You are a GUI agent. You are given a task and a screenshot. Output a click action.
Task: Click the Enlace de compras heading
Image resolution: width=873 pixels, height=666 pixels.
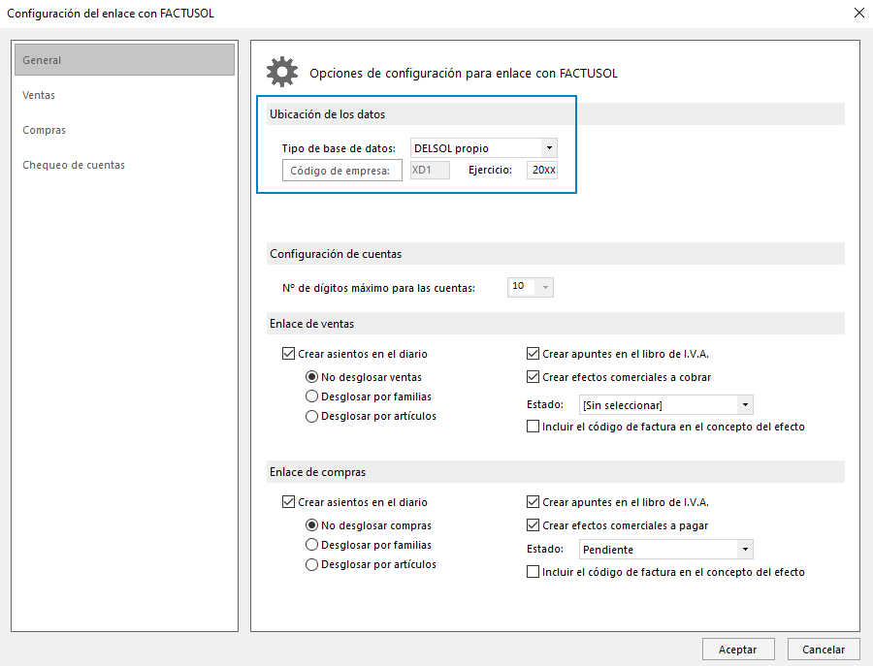click(x=318, y=472)
